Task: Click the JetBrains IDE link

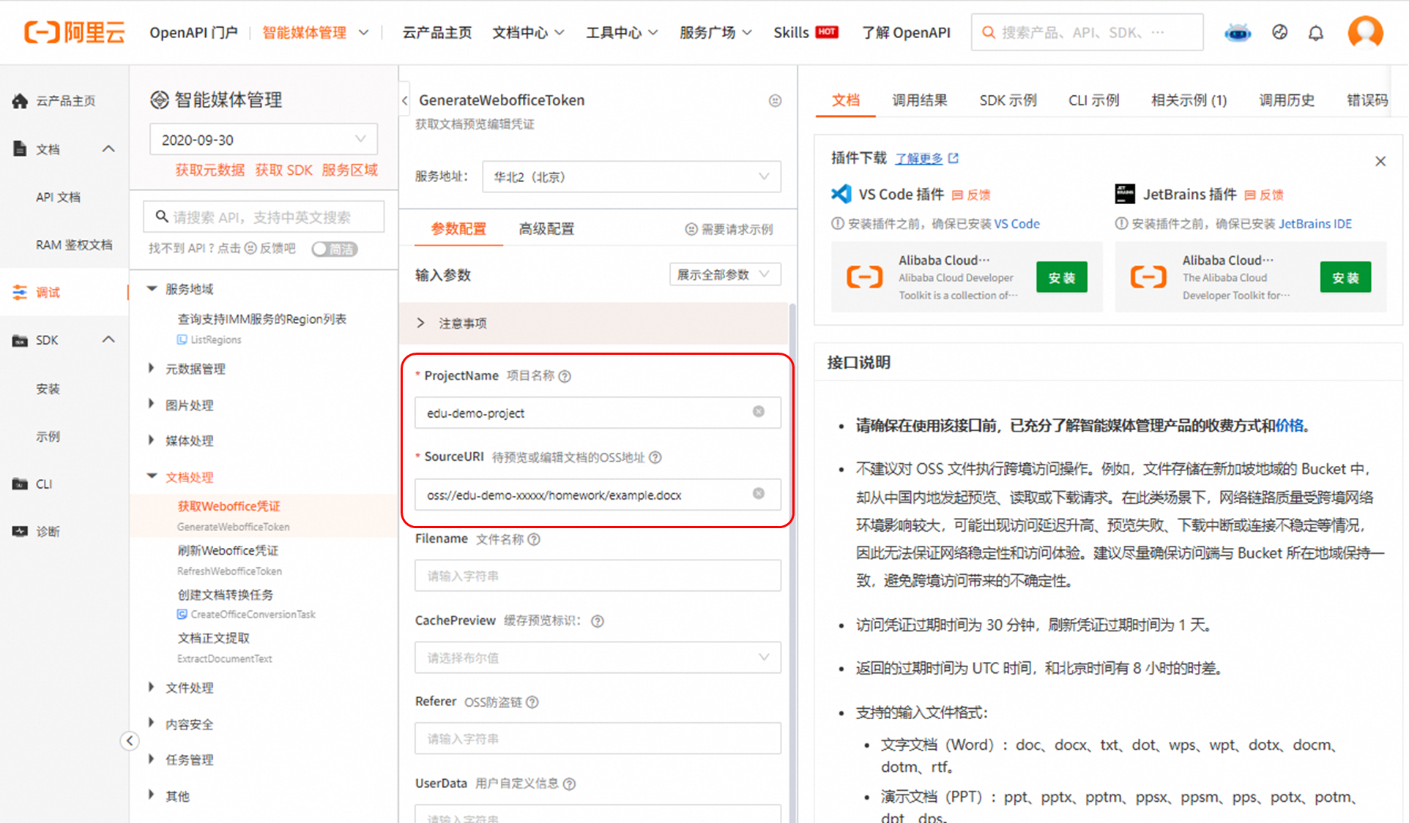Action: click(x=1315, y=224)
